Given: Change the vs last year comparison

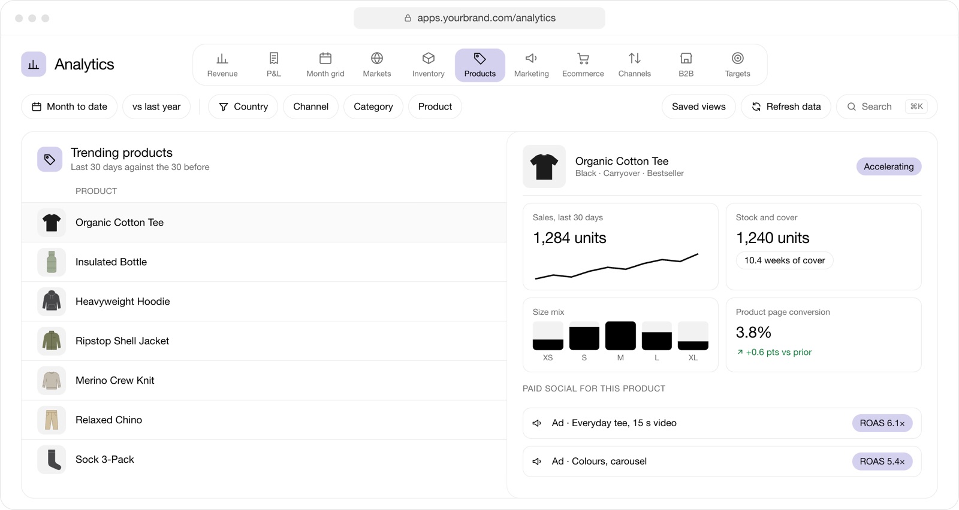Looking at the screenshot, I should 156,107.
